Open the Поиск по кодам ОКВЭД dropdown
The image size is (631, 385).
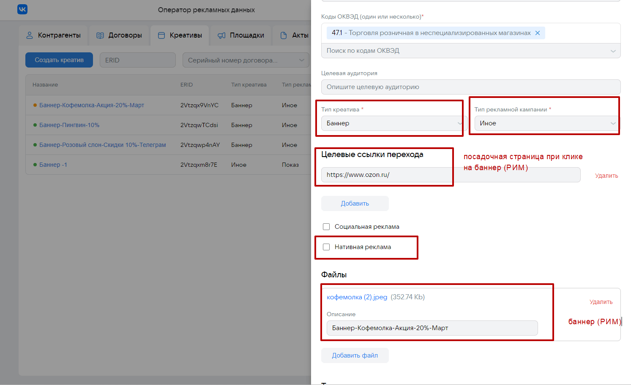tap(471, 51)
